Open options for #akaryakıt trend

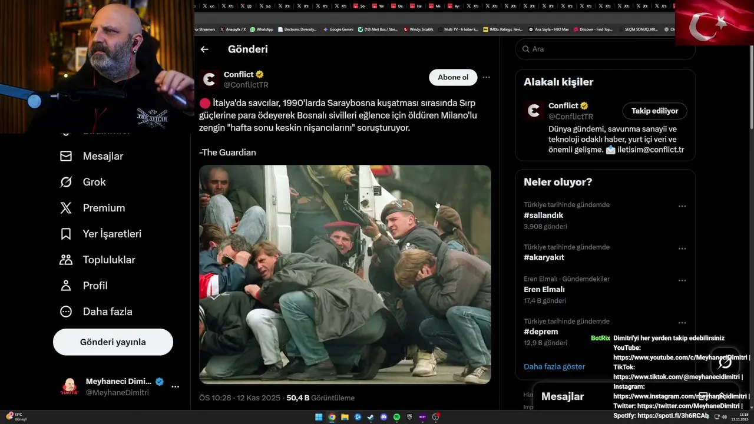[682, 249]
